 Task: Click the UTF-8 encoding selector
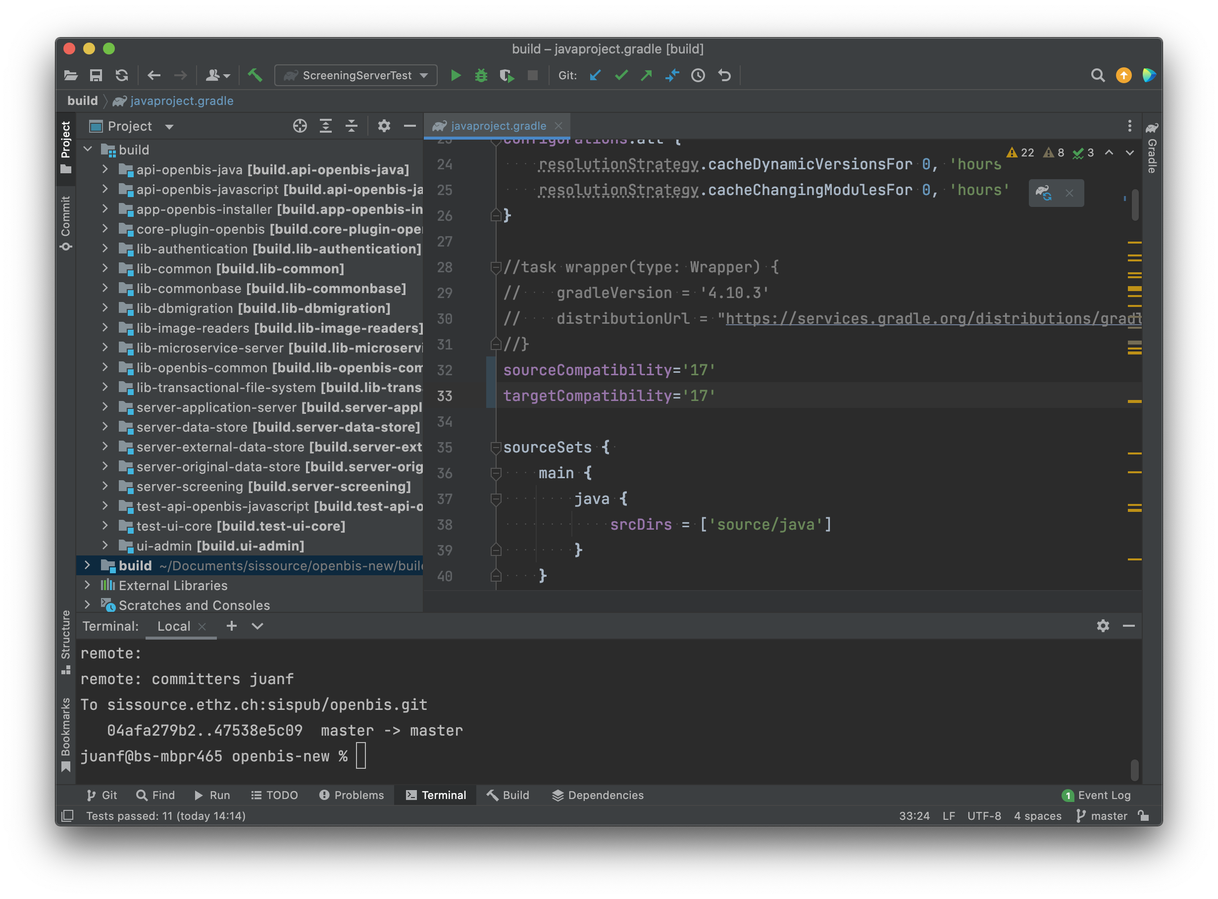pos(984,816)
